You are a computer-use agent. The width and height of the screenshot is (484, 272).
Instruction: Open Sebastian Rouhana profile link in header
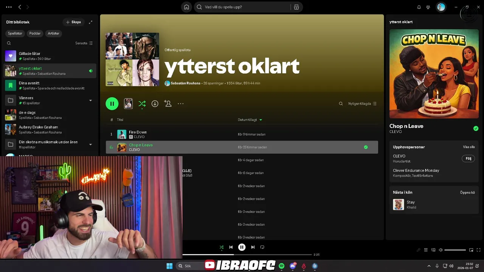(185, 83)
